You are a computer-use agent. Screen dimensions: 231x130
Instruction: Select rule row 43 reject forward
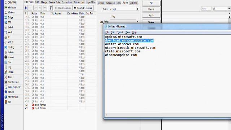(x=60, y=108)
